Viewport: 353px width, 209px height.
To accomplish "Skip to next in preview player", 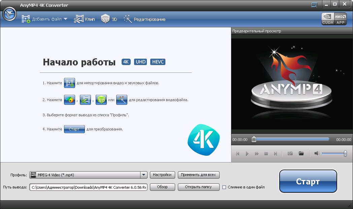I will (275, 154).
